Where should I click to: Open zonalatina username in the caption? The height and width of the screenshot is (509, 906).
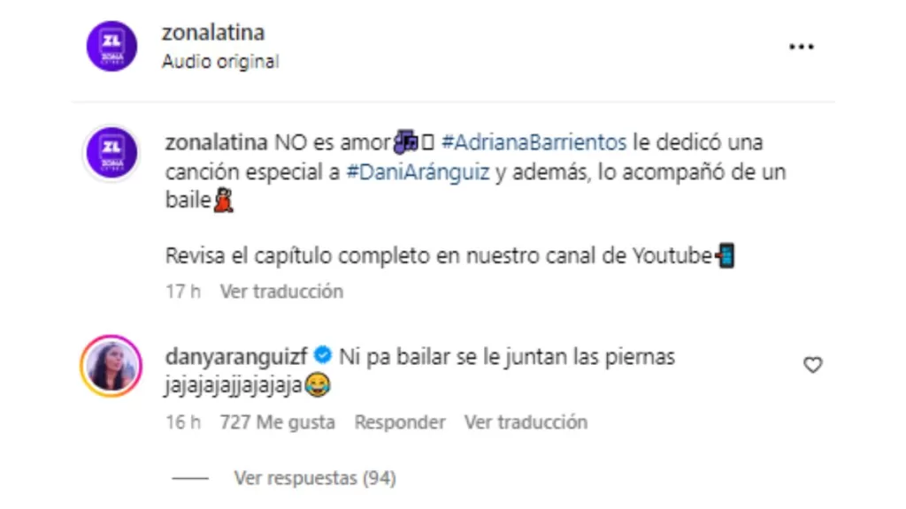click(217, 142)
